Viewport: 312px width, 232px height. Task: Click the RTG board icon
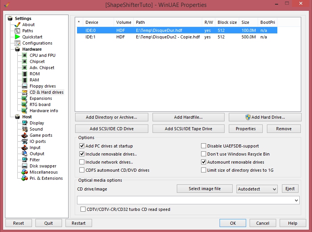point(25,104)
